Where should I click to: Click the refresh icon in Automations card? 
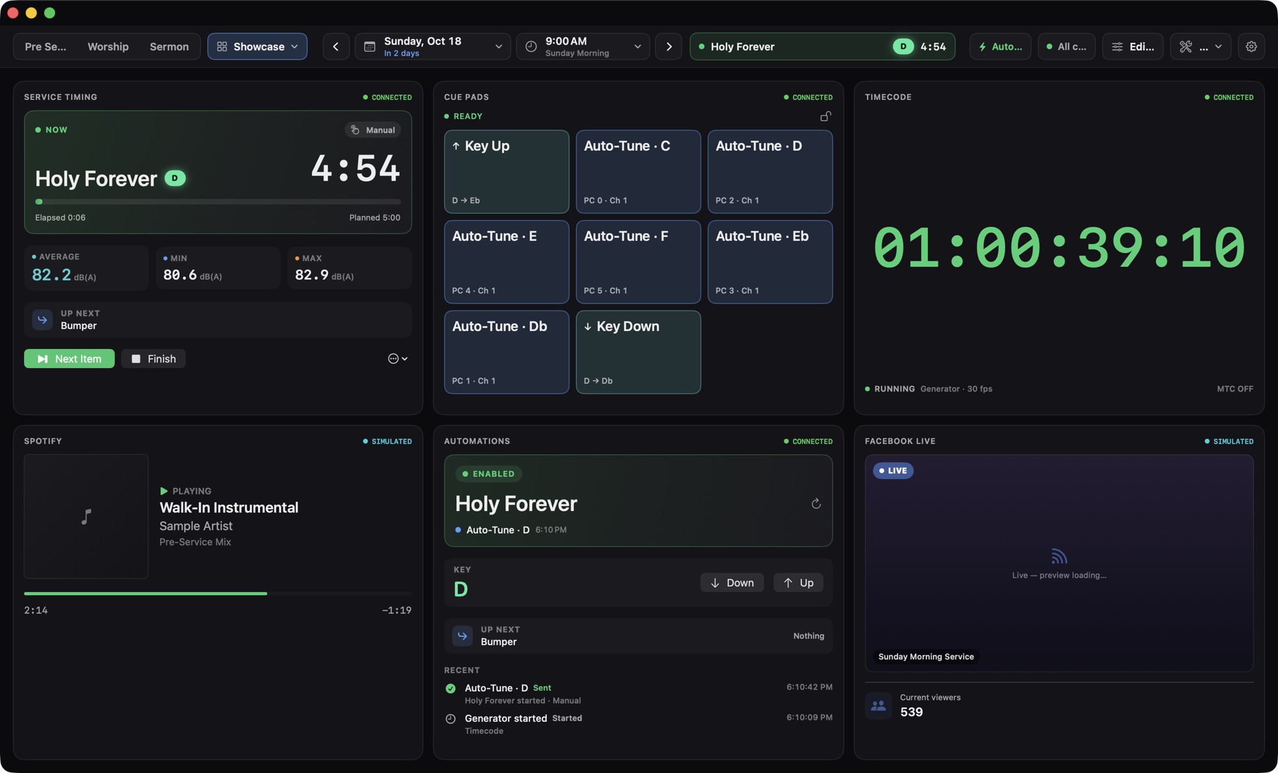pos(816,503)
